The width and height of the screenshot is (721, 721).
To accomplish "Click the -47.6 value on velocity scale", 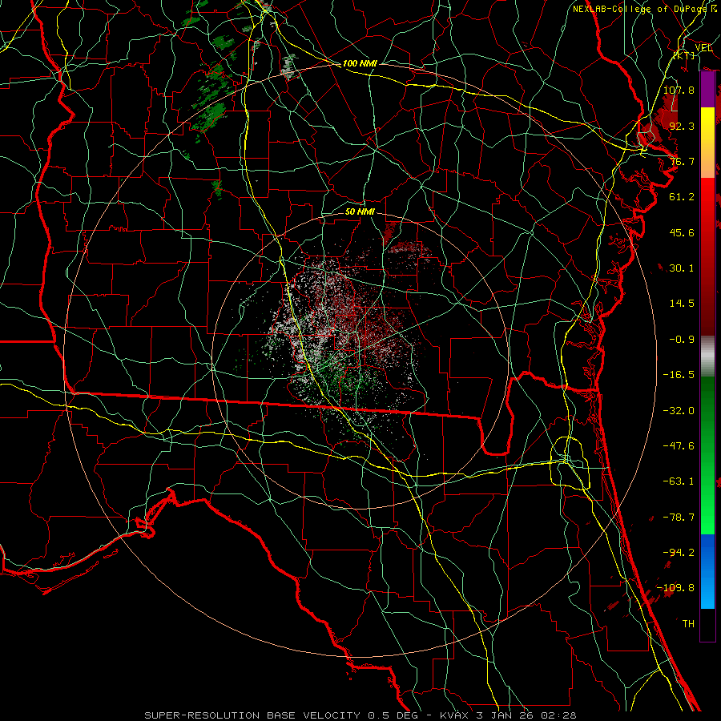I will pos(679,446).
